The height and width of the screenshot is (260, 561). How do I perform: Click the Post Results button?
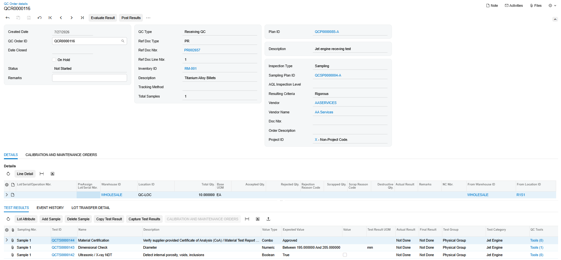(131, 18)
